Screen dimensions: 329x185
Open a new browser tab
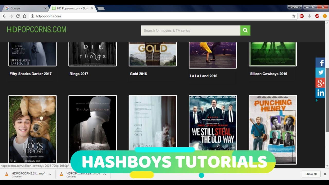tap(101, 8)
